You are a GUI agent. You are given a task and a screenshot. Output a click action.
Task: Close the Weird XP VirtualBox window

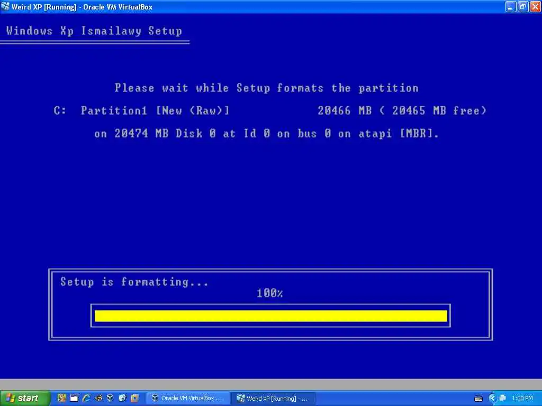(x=535, y=6)
